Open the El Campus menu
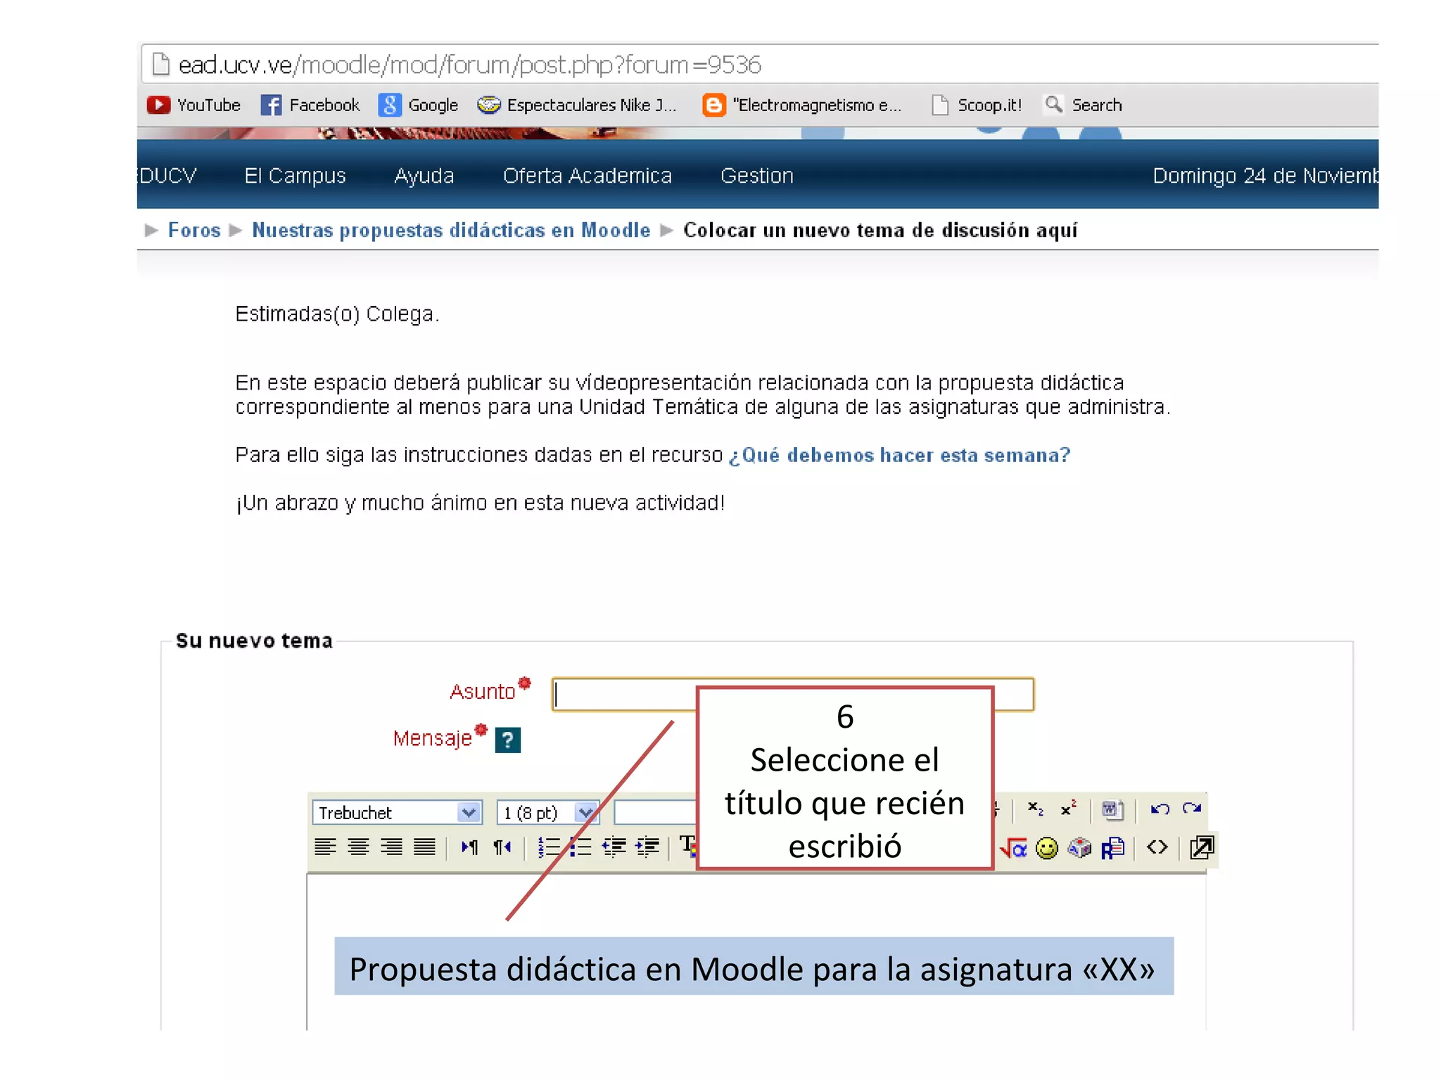The image size is (1441, 1080). click(x=295, y=175)
